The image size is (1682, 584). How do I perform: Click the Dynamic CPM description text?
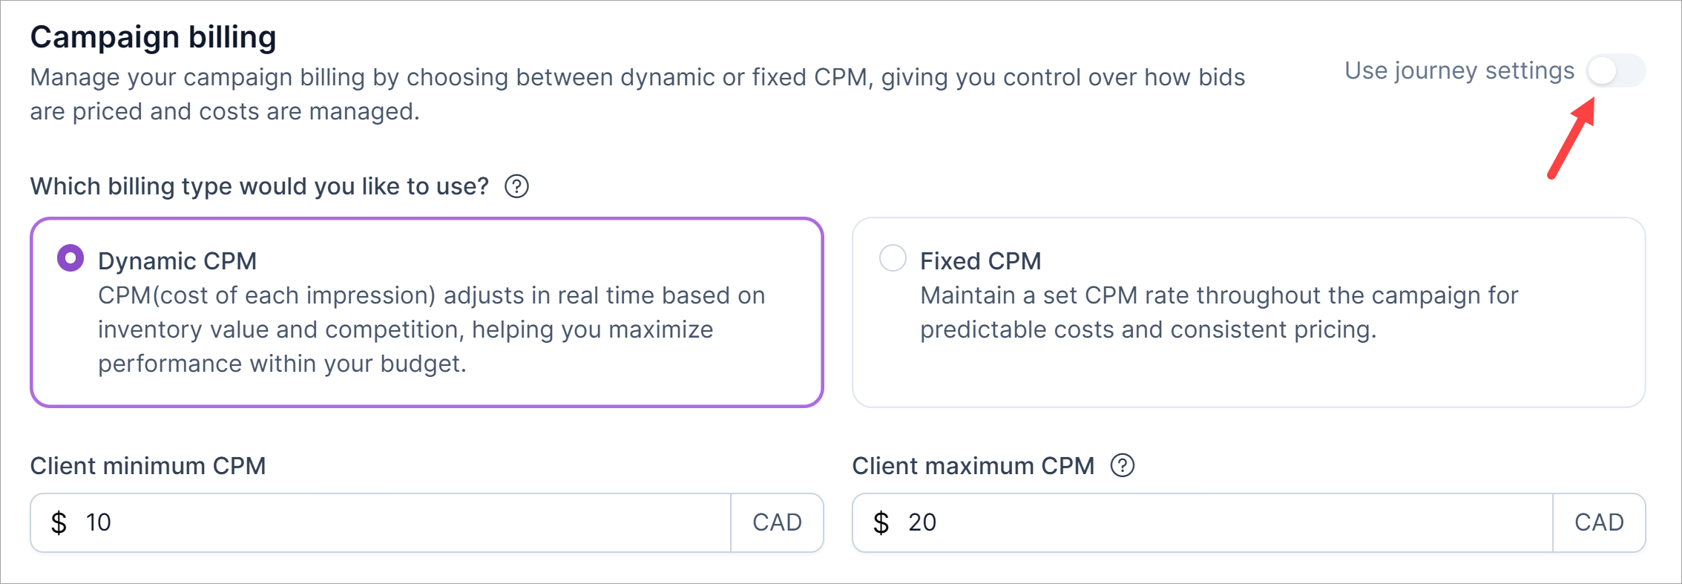click(430, 329)
